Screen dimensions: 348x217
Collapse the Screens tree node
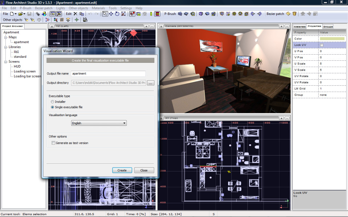(x=5, y=61)
